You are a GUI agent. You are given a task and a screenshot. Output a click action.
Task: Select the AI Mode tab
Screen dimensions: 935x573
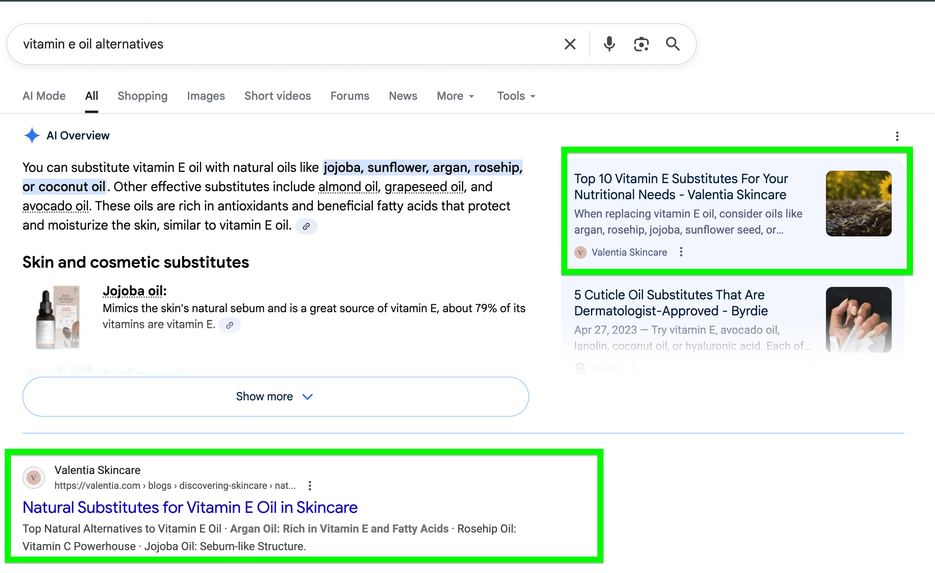click(44, 96)
